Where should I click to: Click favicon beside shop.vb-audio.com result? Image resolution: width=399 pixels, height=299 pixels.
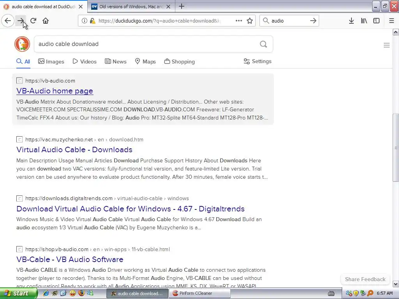click(19, 250)
